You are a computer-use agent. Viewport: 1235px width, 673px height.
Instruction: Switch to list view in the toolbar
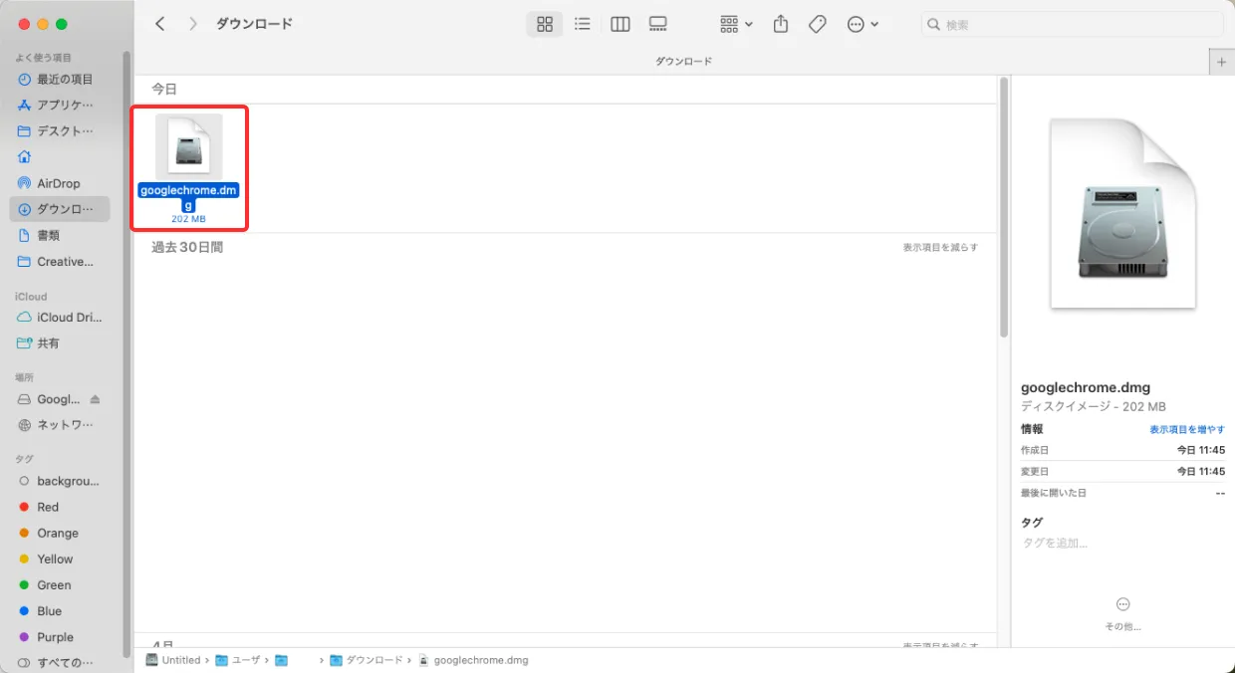583,24
